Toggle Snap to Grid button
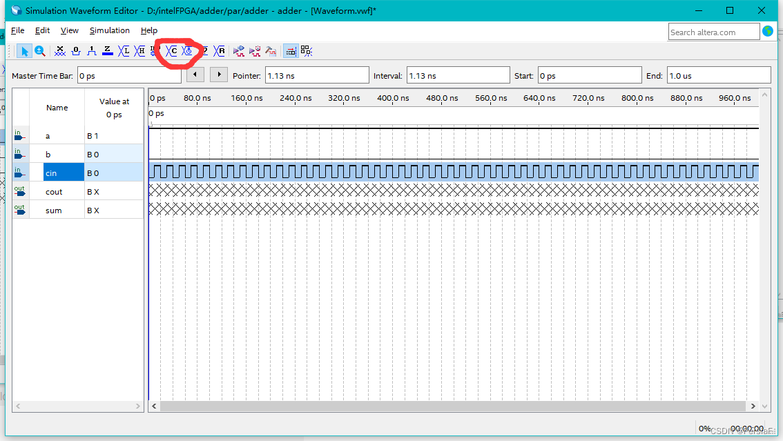Screen dimensions: 783x441 (x=291, y=51)
